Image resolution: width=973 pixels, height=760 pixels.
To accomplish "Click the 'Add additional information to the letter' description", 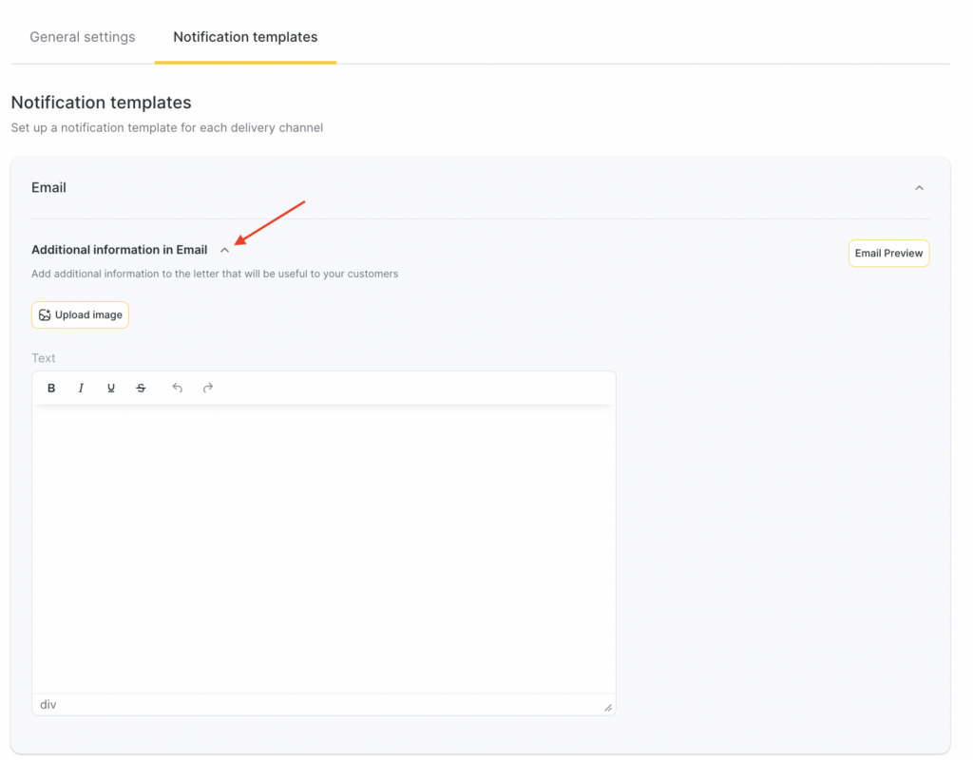I will pos(215,274).
